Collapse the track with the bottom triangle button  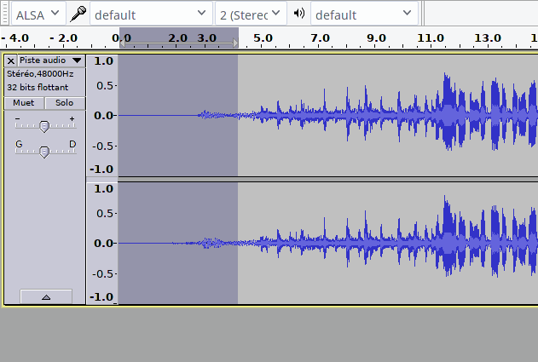click(46, 297)
